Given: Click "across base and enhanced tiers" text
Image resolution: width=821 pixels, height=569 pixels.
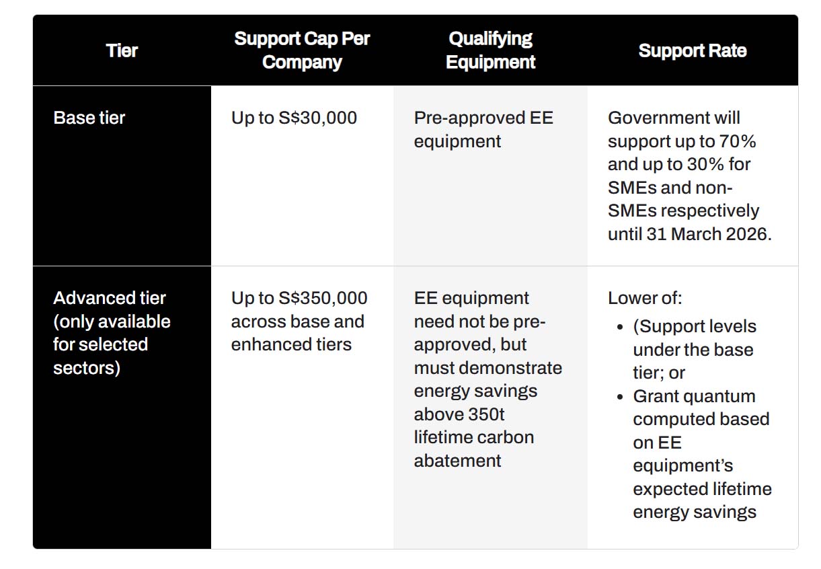Looking at the screenshot, I should pyautogui.click(x=297, y=333).
